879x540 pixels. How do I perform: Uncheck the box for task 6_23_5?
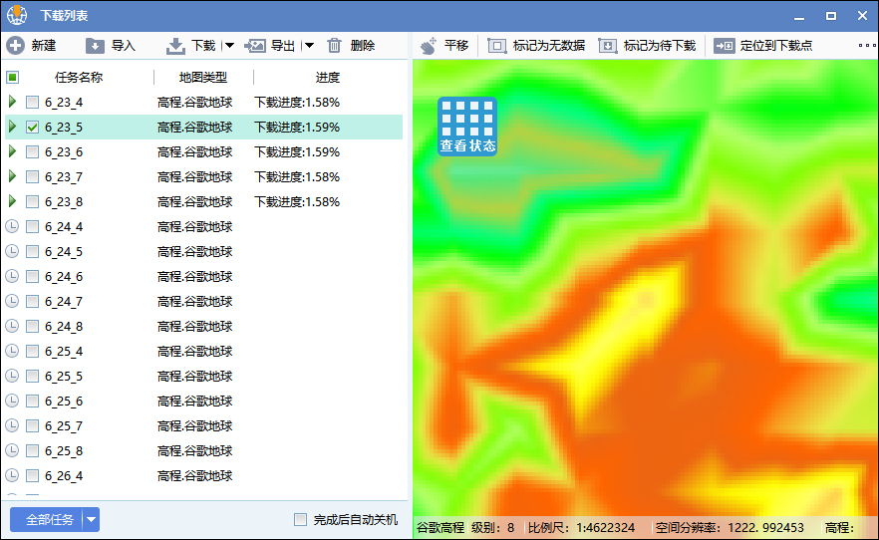33,128
